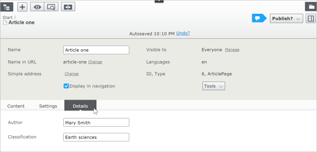Open the Publish? dropdown
This screenshot has height=152, width=317.
tap(286, 19)
